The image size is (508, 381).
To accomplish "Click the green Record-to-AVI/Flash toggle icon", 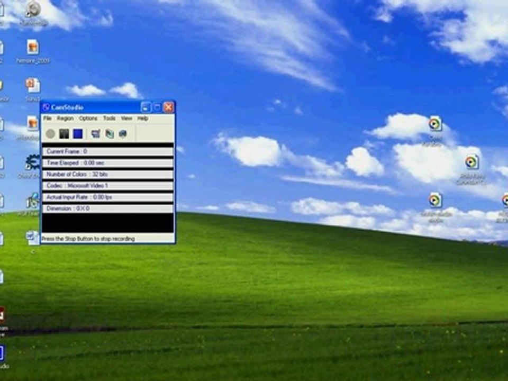I will pyautogui.click(x=110, y=134).
